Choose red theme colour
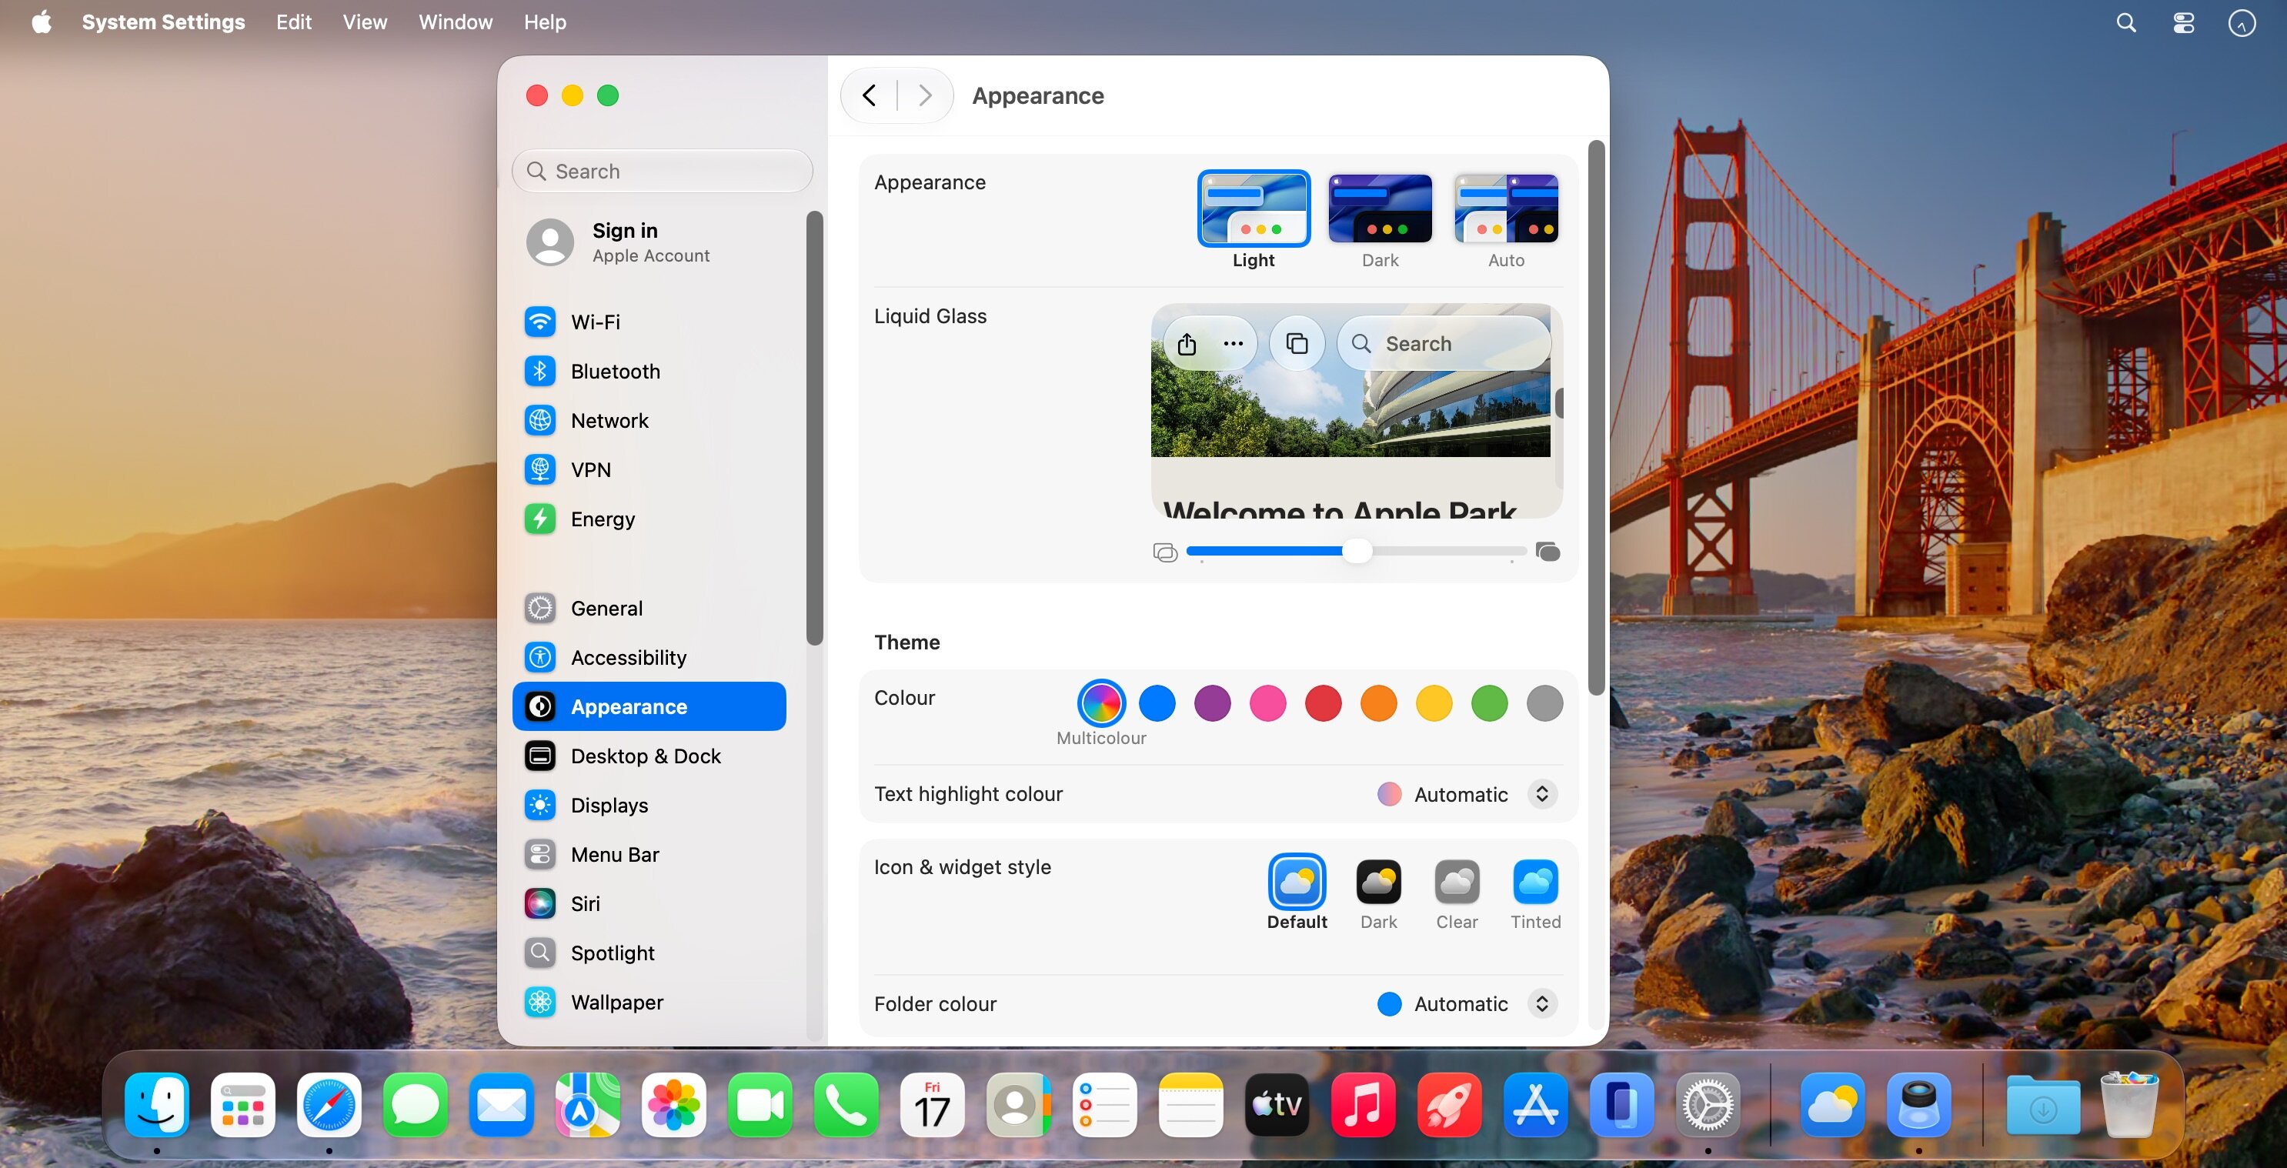The height and width of the screenshot is (1168, 2287). point(1323,703)
